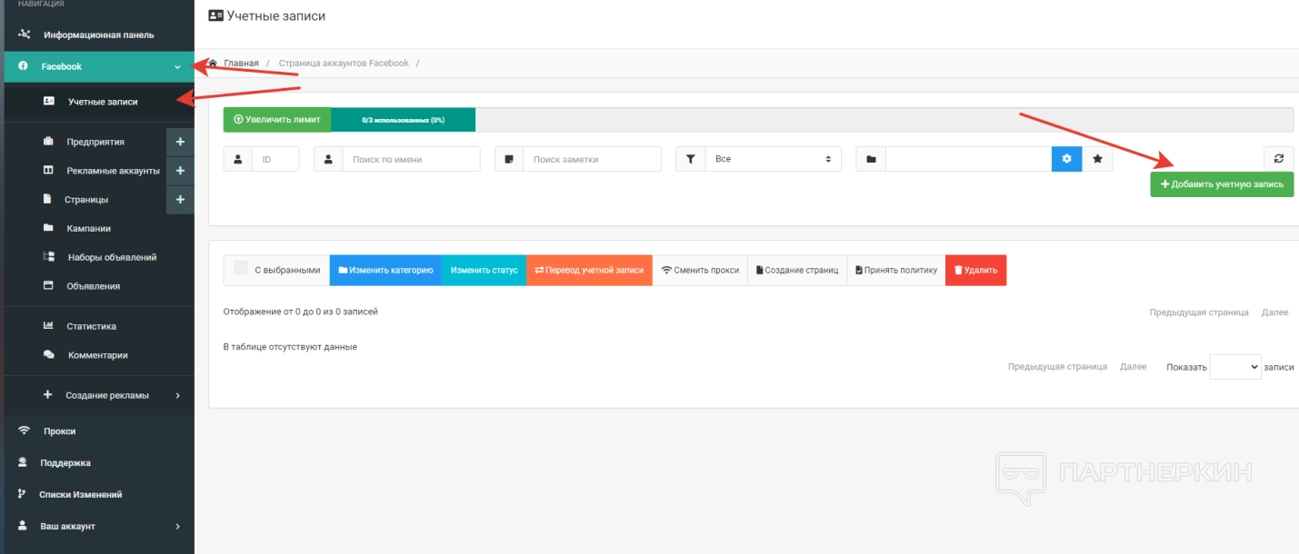Click Добавить учетную запись button
The height and width of the screenshot is (554, 1299).
pyautogui.click(x=1222, y=183)
